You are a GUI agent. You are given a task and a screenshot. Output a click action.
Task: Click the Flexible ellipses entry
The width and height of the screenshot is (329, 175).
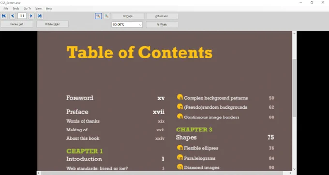click(x=201, y=148)
